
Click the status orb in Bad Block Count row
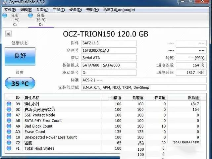(9, 126)
